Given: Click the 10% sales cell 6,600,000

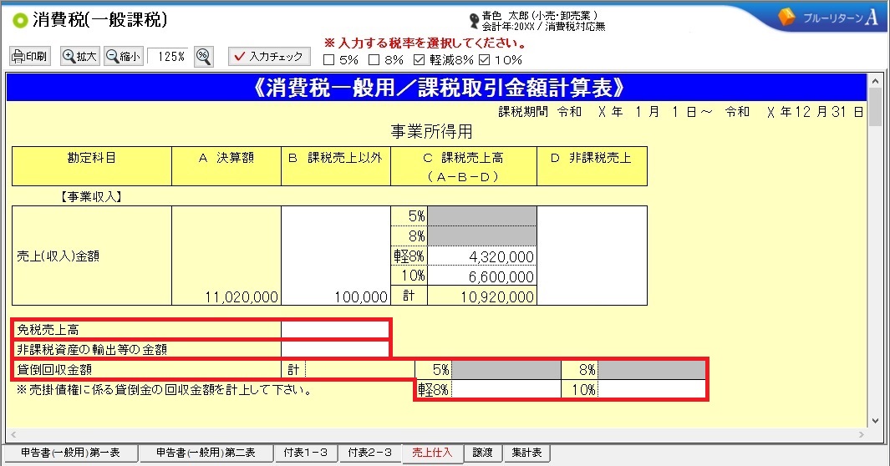Looking at the screenshot, I should 482,276.
